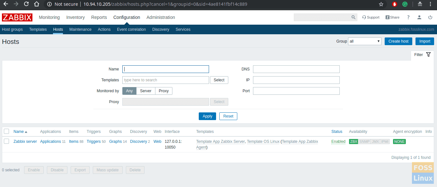Reload the page with the refresh icon
Viewport: 437px width, 187px height.
click(26, 4)
